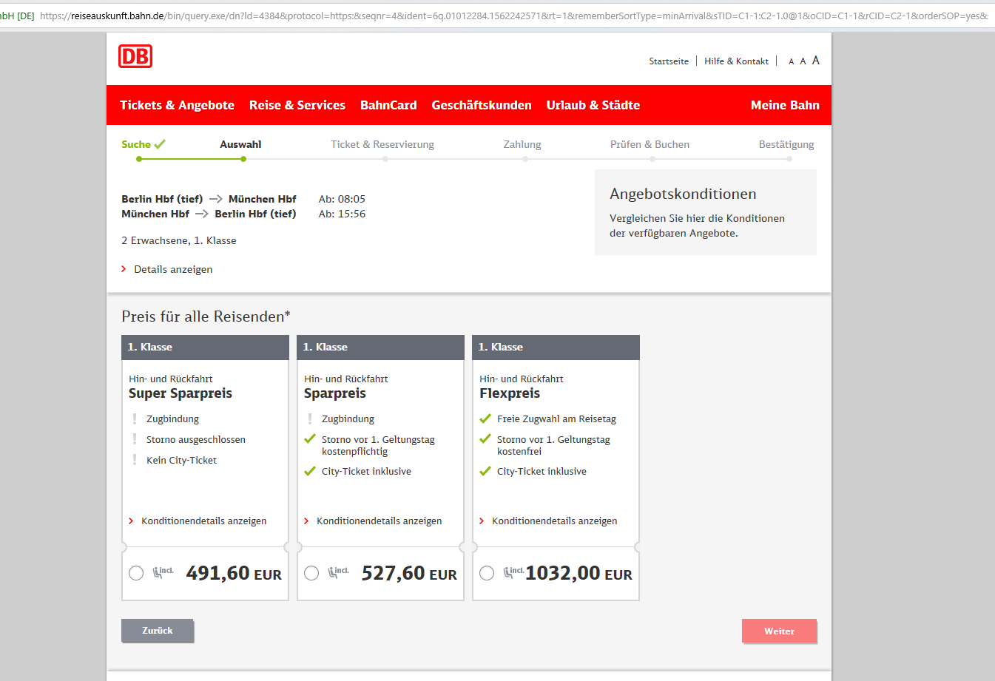
Task: Expand Konditionendetails anzeigen for Sparpreis
Action: coord(373,521)
